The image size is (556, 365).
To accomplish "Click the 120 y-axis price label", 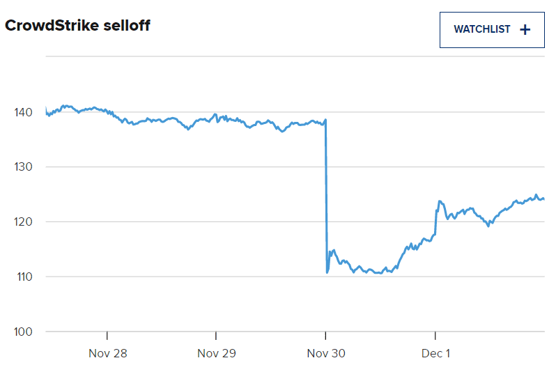I will pos(22,222).
